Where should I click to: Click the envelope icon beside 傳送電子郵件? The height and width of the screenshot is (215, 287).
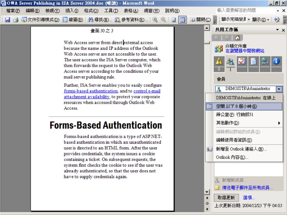pyautogui.click(x=217, y=188)
